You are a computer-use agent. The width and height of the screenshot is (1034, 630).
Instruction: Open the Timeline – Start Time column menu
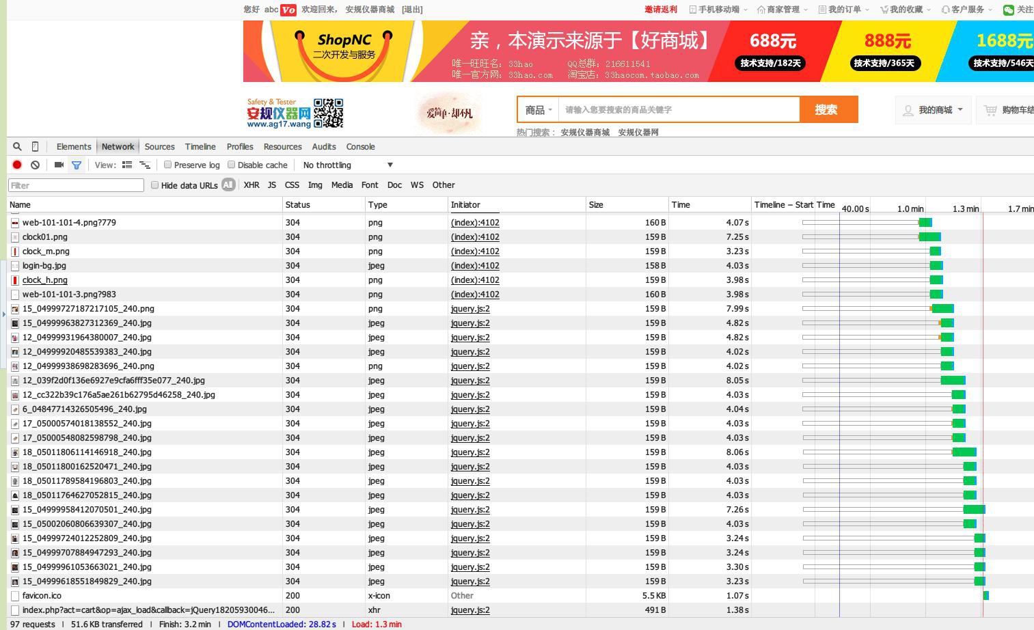pyautogui.click(x=794, y=205)
